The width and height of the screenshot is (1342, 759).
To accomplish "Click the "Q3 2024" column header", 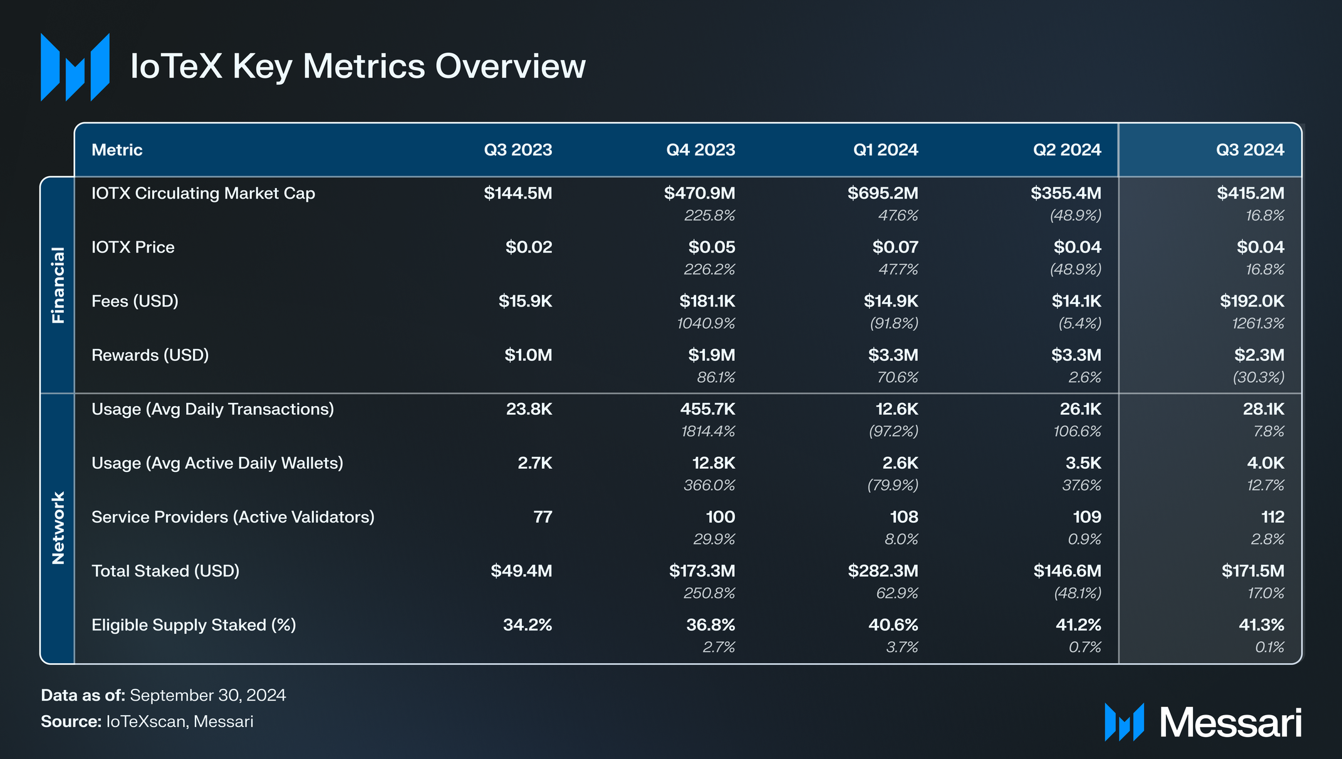I will [x=1250, y=150].
